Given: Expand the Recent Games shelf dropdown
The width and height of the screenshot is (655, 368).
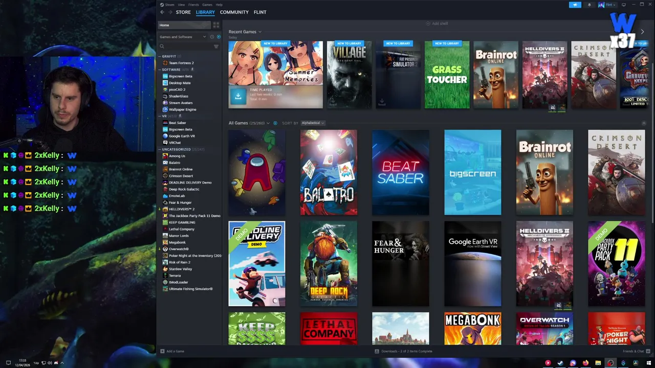Looking at the screenshot, I should [x=260, y=32].
